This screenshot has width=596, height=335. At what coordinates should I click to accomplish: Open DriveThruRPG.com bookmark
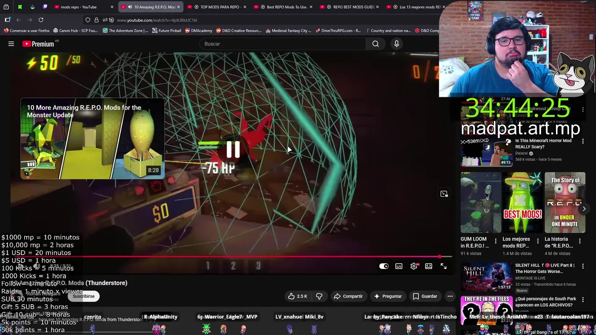click(338, 31)
